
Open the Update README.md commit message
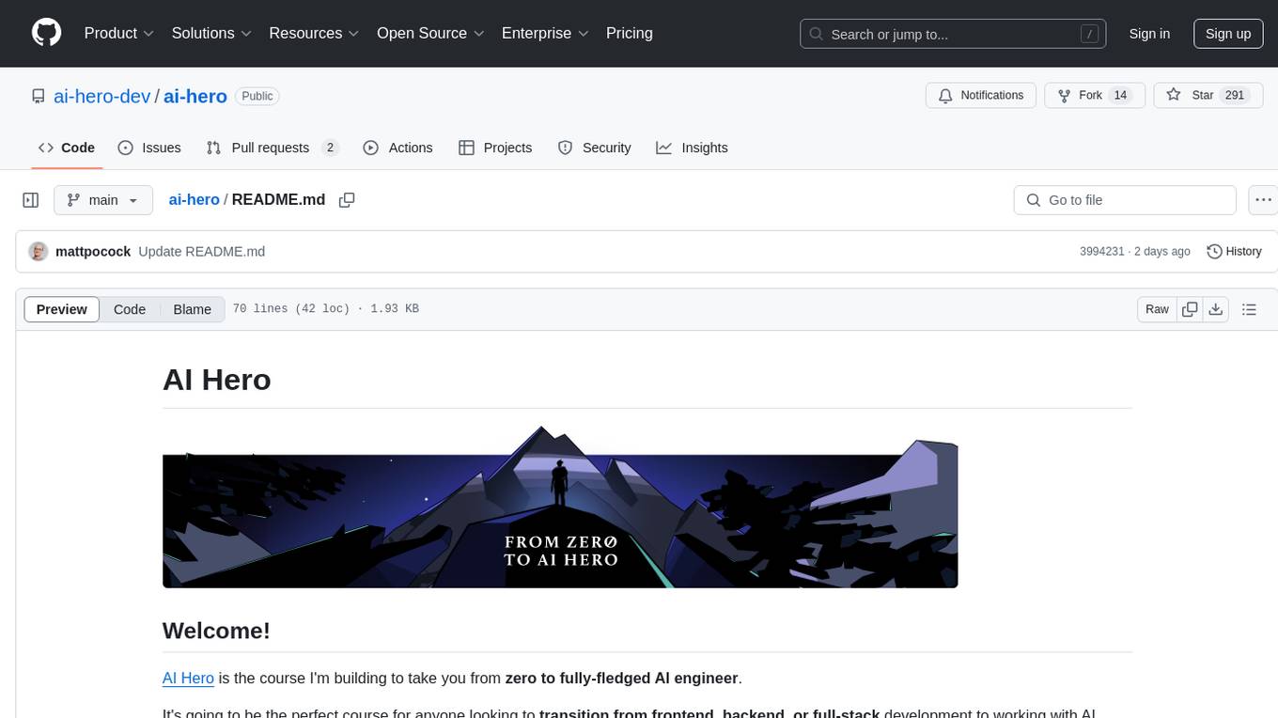pyautogui.click(x=201, y=252)
